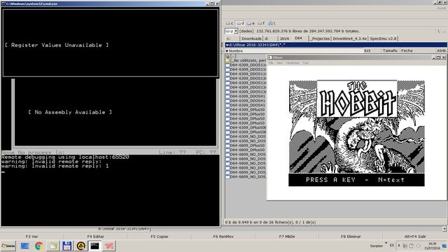The image size is (448, 252).
Task: Open the red XRoar taskbar icon
Action: (109, 246)
